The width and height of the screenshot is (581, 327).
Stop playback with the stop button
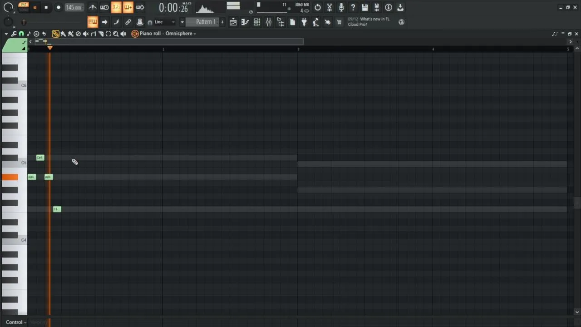click(46, 7)
